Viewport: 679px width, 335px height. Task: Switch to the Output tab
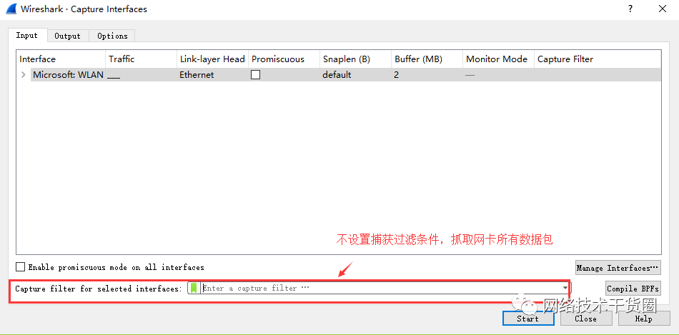click(68, 36)
